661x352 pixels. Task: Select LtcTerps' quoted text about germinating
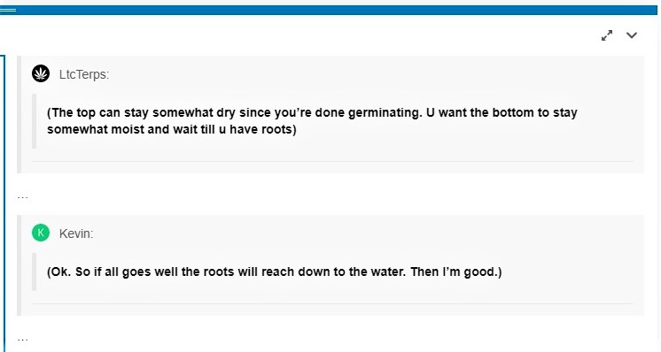tap(312, 120)
